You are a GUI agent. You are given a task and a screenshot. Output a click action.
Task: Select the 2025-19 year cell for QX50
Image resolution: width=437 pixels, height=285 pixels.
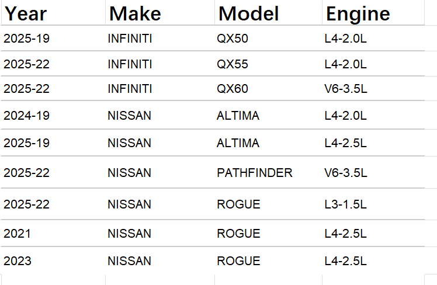click(26, 39)
